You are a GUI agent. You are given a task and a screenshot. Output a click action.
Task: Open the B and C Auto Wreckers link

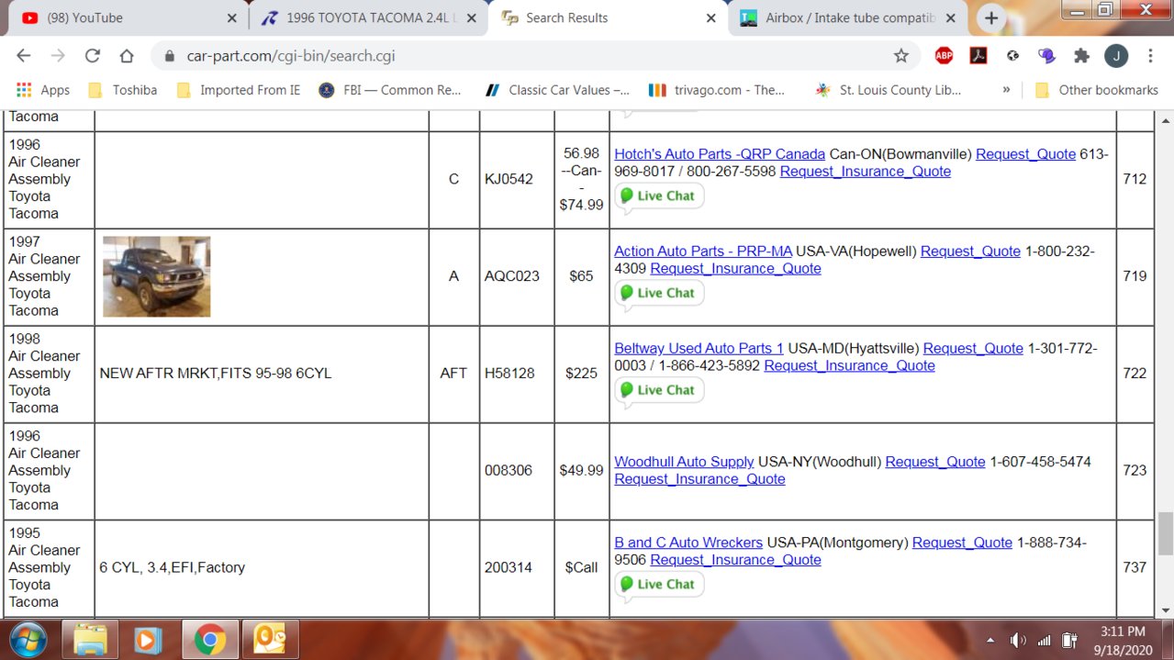tap(688, 543)
